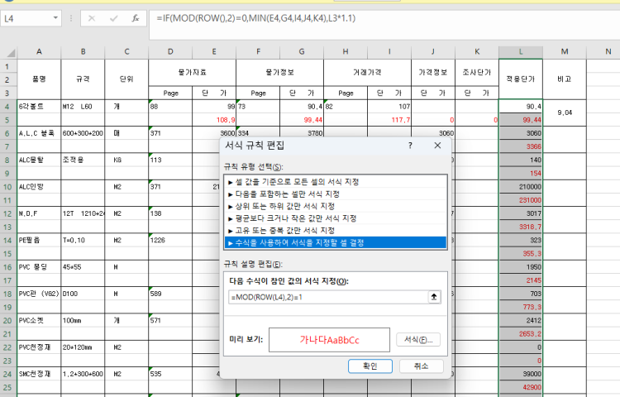Click cell containing PVC천정재
620x397 pixels.
tap(39, 347)
